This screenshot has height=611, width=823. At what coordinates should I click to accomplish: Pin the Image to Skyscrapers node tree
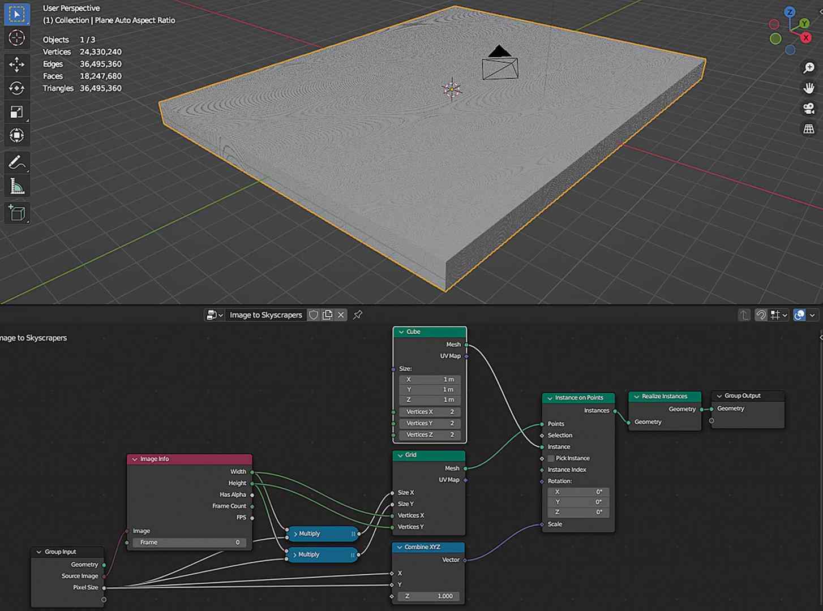[357, 315]
